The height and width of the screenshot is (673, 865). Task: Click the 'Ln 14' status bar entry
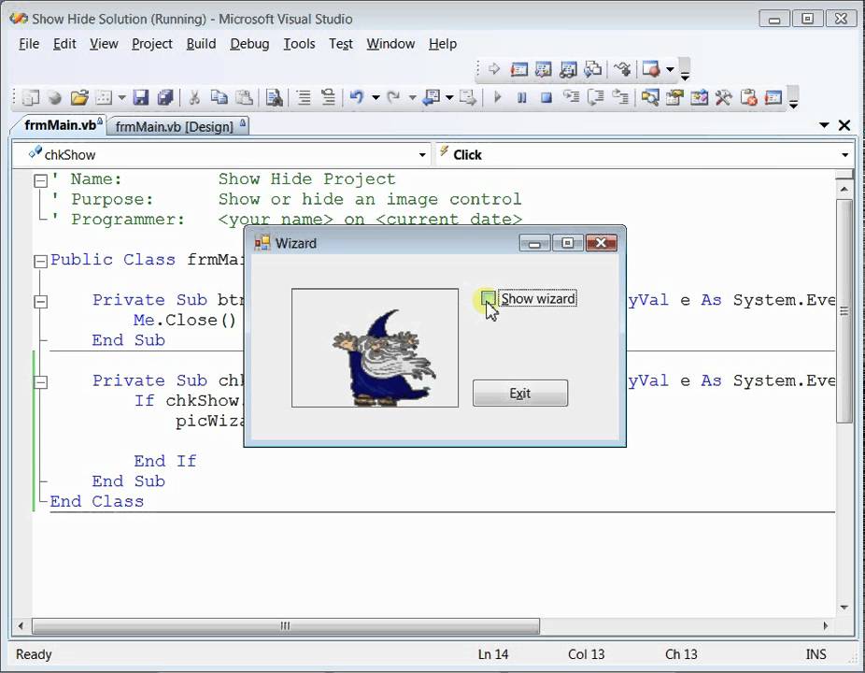click(x=492, y=654)
